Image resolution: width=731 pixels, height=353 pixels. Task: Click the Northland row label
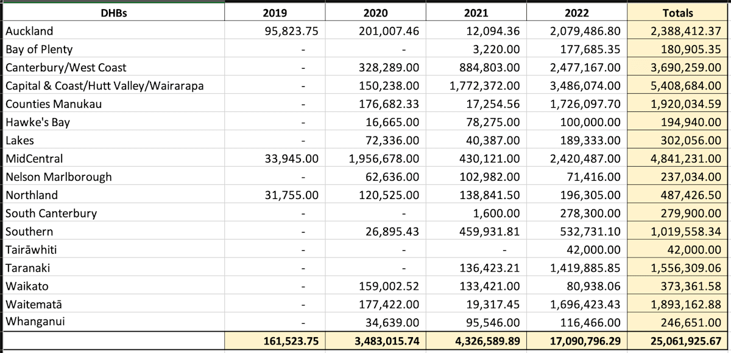coord(32,195)
